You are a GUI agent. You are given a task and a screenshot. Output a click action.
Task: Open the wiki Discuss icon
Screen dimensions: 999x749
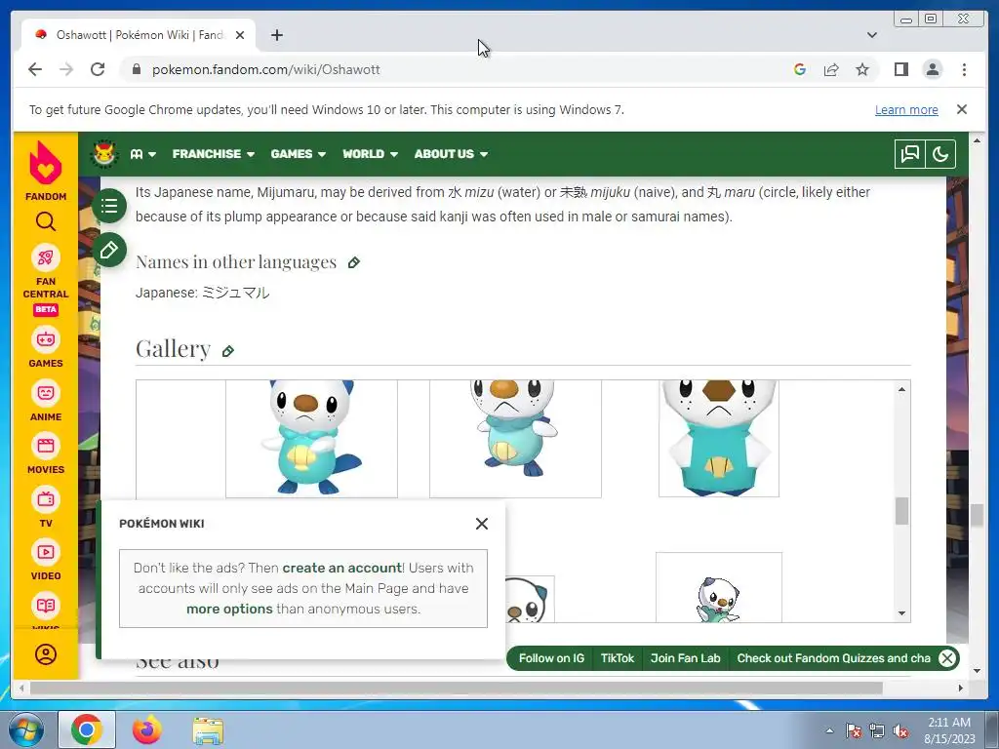tap(910, 153)
